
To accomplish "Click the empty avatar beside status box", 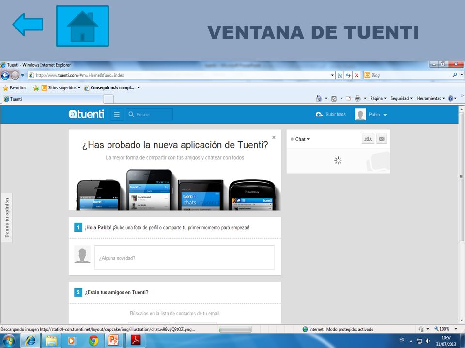I will [82, 254].
